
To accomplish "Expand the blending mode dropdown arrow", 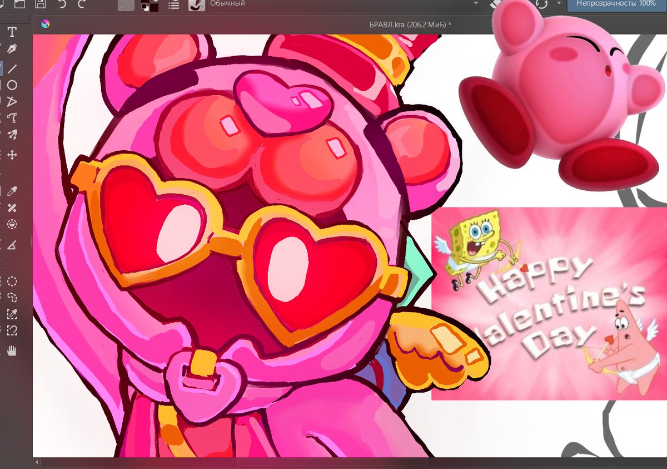I will pos(475,4).
